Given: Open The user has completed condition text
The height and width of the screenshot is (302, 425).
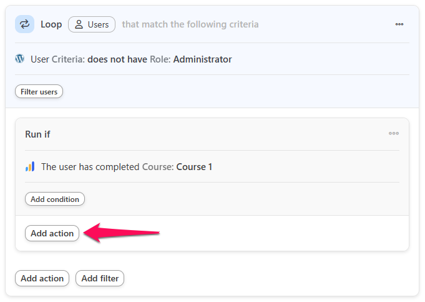Looking at the screenshot, I should coord(90,167).
